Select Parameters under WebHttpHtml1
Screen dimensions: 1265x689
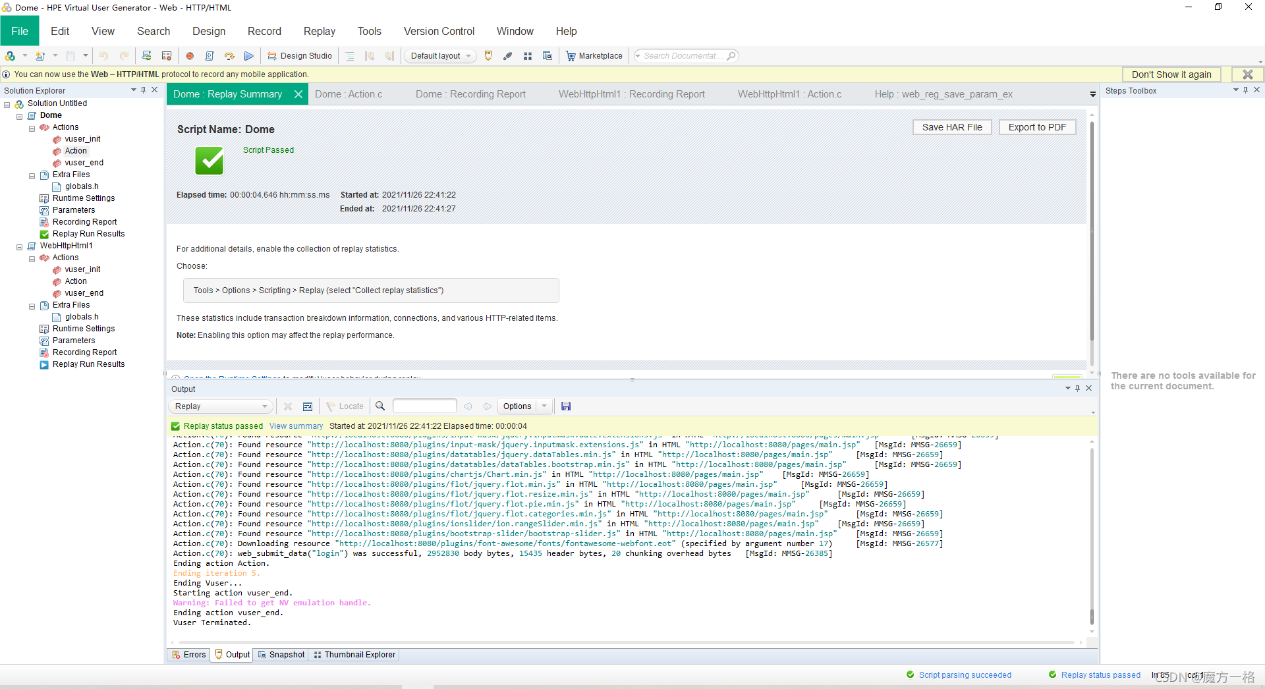click(x=74, y=341)
